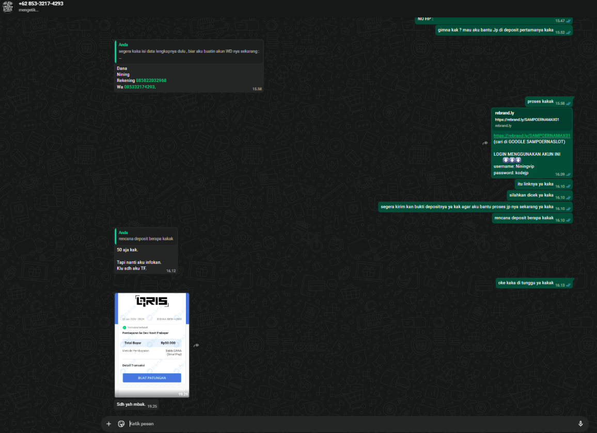
Task: Jump to quoted message "segera kaka isi data lengkapnya"
Action: click(189, 52)
